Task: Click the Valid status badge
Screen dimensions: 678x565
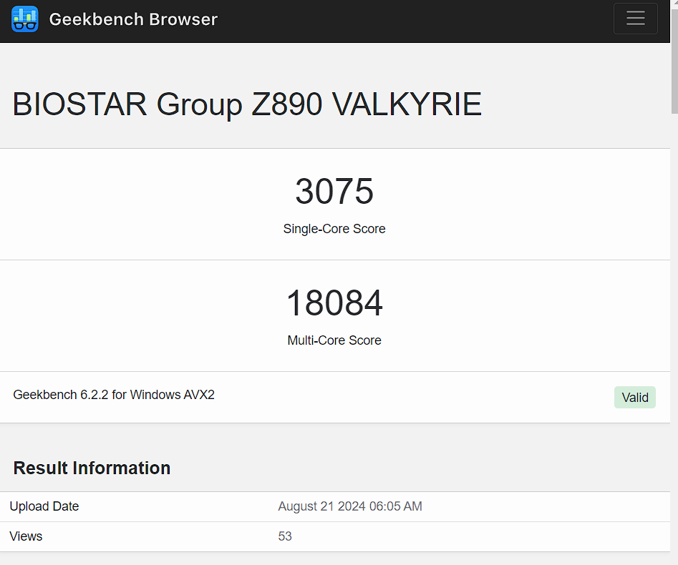Action: click(x=635, y=398)
